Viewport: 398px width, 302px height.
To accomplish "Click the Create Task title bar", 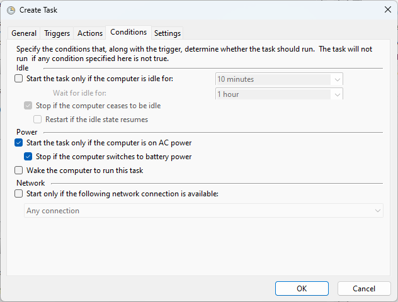I will click(189, 9).
